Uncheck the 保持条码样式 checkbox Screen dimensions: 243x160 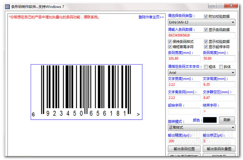point(170,42)
